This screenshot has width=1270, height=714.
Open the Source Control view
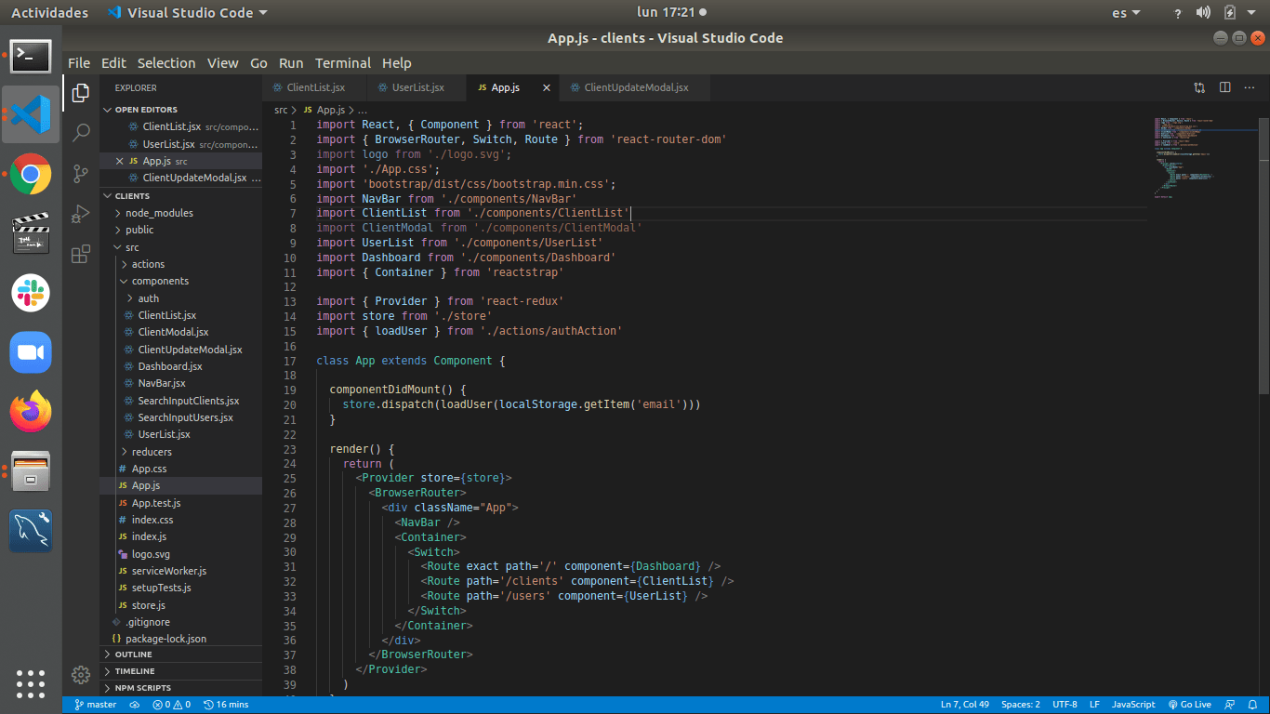click(x=81, y=174)
